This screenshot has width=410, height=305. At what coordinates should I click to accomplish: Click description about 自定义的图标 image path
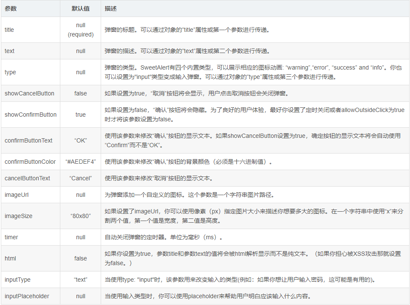(x=189, y=195)
